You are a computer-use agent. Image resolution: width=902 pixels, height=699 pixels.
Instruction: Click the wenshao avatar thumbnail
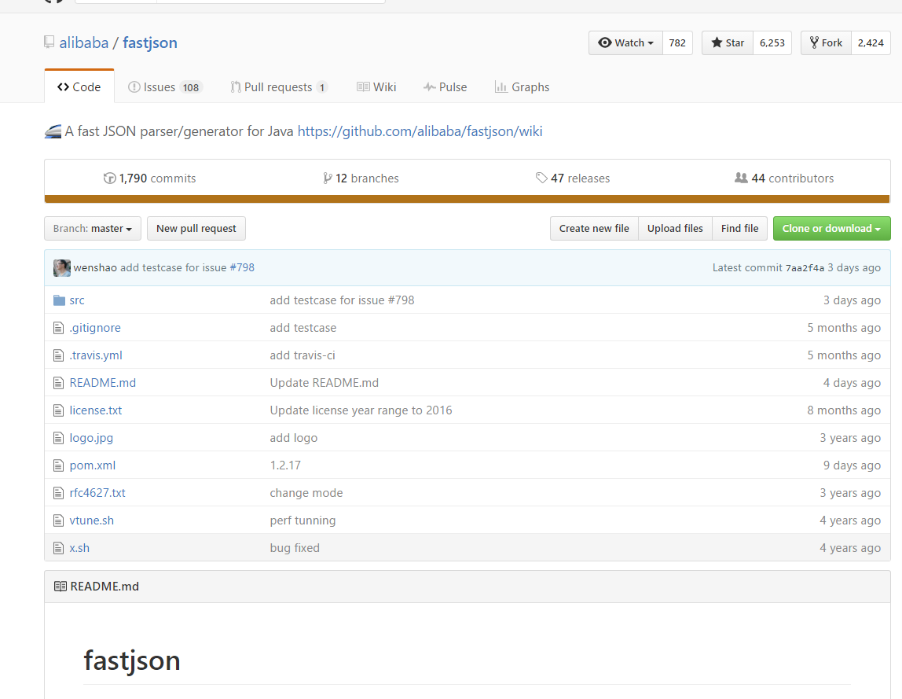(61, 268)
